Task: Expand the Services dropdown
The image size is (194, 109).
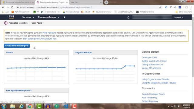Action: click(x=28, y=17)
